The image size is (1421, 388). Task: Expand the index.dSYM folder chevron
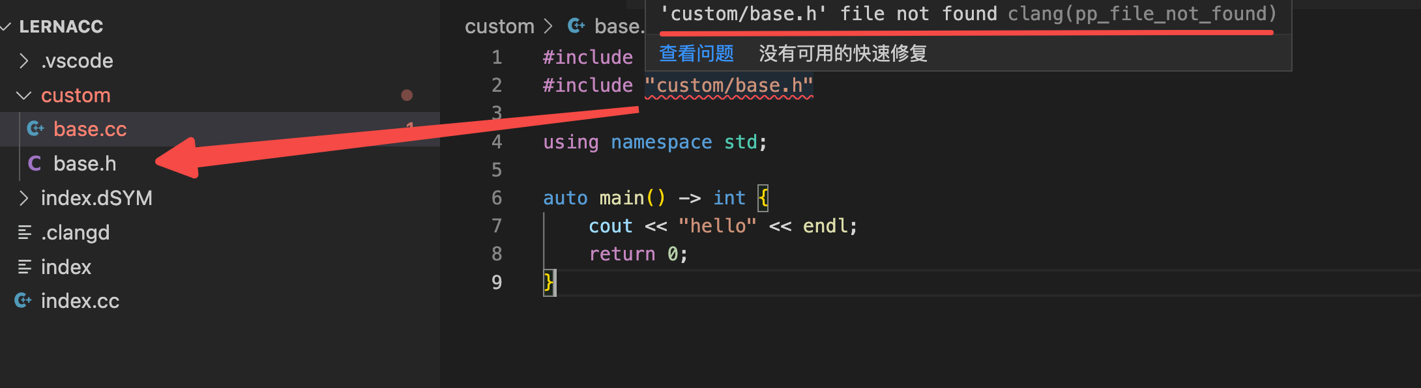pos(24,198)
